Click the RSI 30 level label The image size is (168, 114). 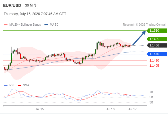(151, 102)
